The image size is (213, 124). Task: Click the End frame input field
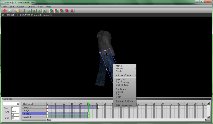click(15, 112)
